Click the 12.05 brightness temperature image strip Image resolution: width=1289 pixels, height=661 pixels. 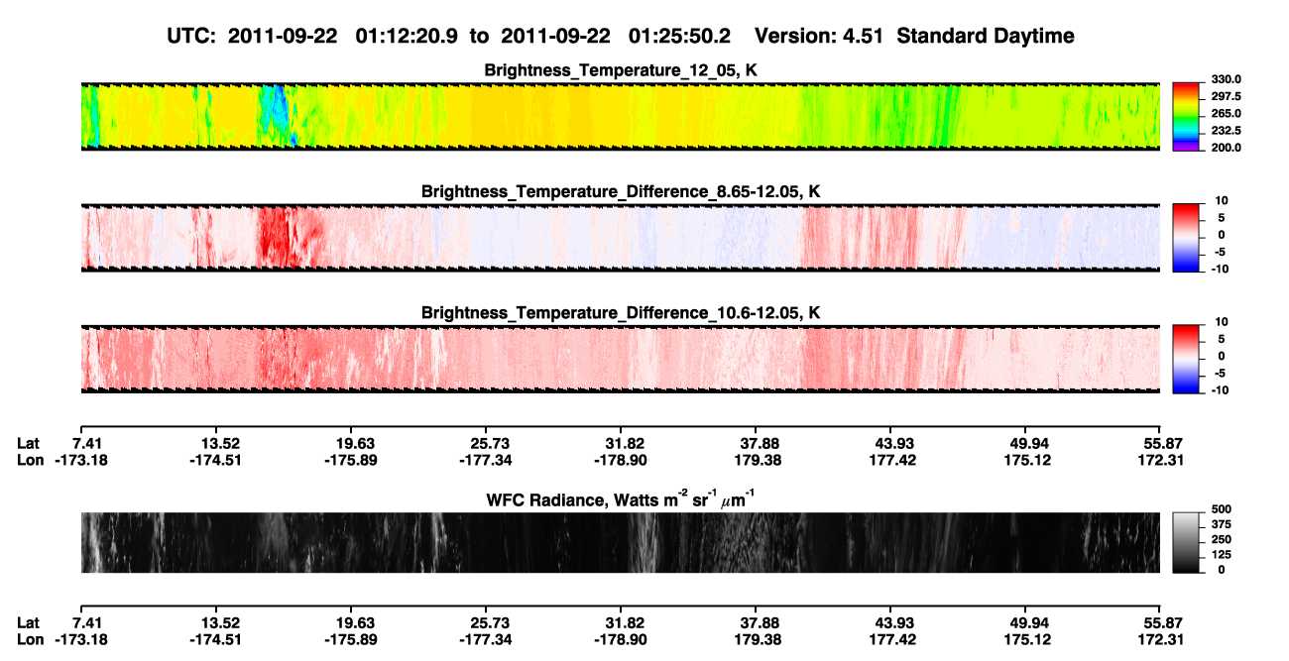621,117
